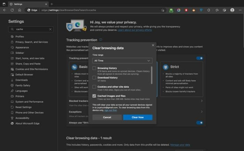The image size is (244, 151).
Task: Open the Time range All Time dropdown
Action: coord(122,61)
